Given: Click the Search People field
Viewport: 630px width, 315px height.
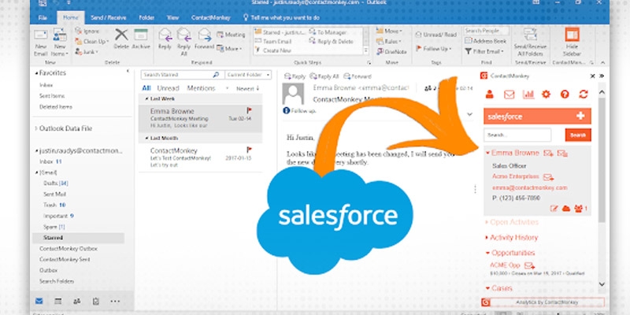Looking at the screenshot, I should (x=487, y=31).
